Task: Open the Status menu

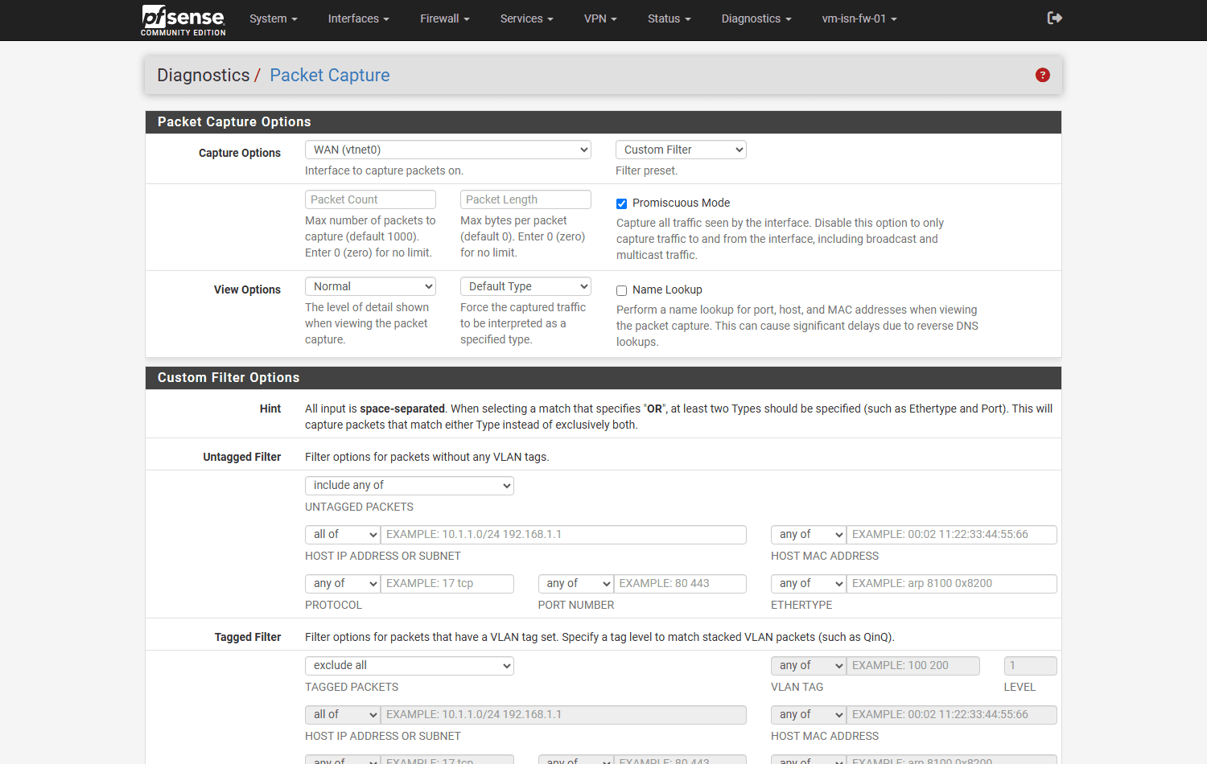Action: [669, 18]
